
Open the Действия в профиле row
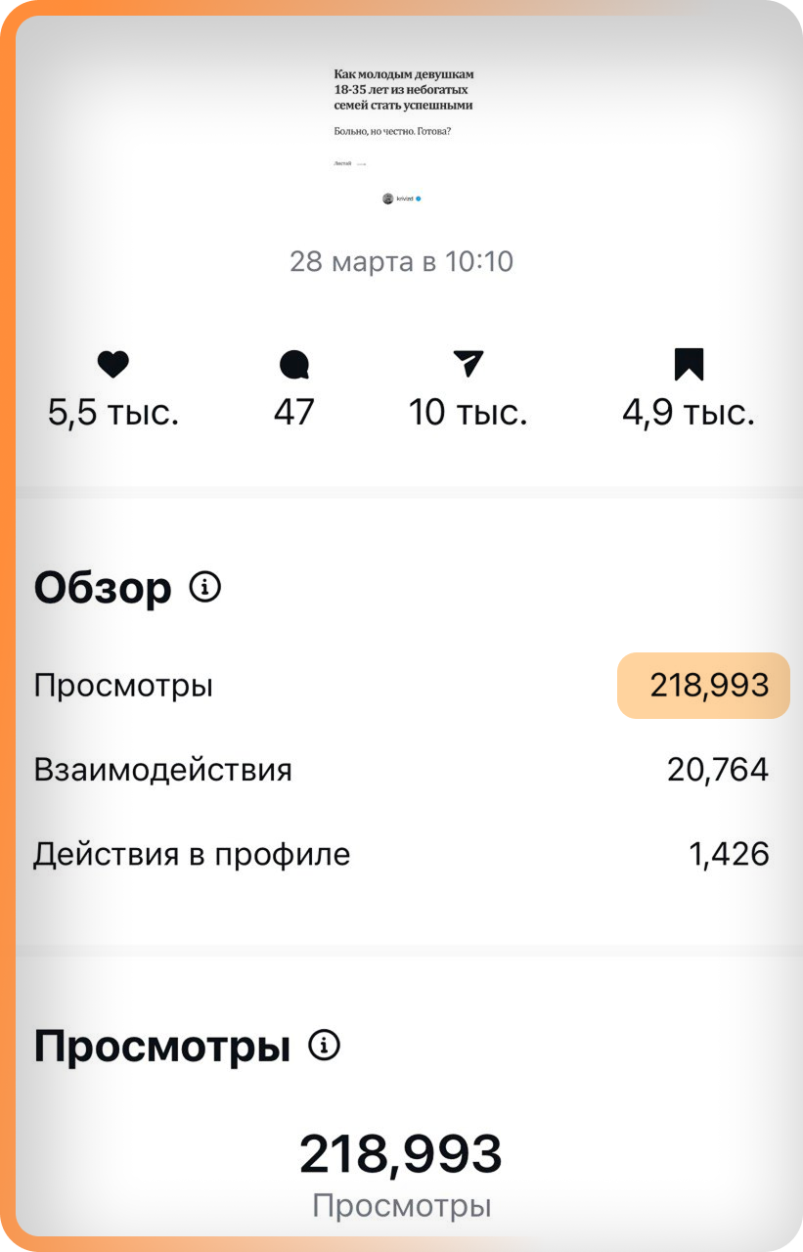tap(402, 854)
